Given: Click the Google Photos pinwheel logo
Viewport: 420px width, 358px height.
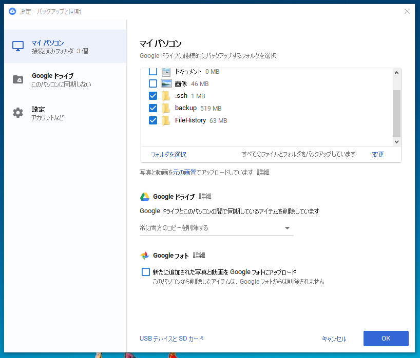Looking at the screenshot, I should click(x=145, y=256).
